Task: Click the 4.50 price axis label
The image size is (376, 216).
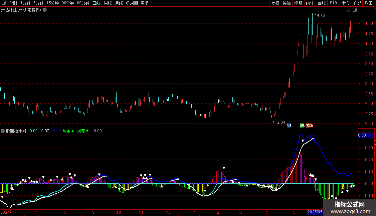Action: click(369, 24)
